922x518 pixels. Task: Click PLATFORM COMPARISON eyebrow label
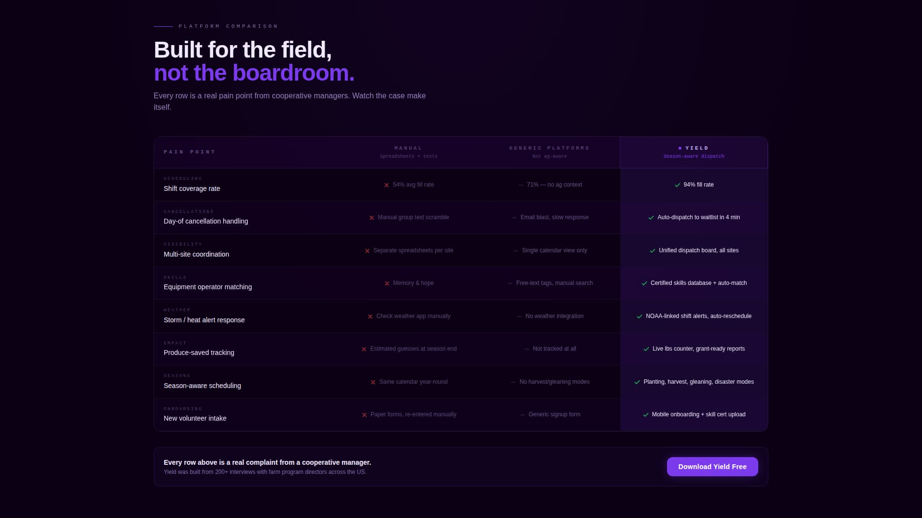point(228,26)
